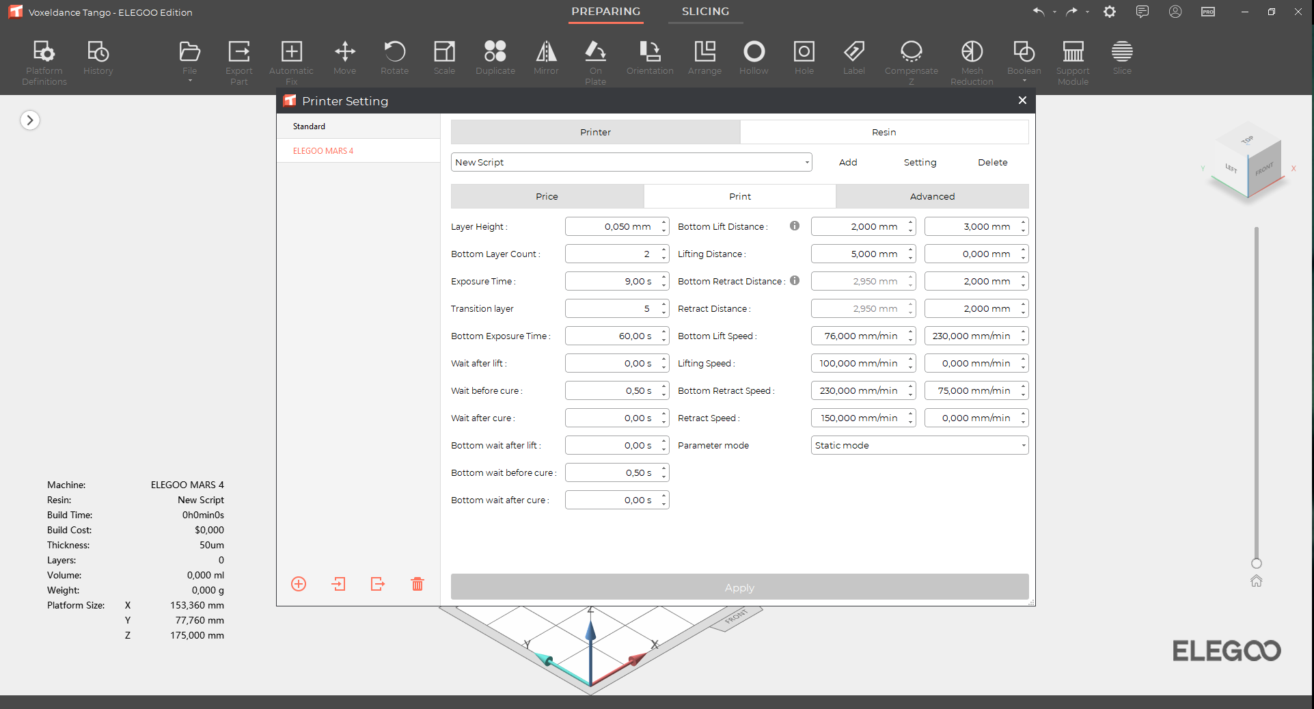Select the Scale tool
This screenshot has height=709, width=1314.
pyautogui.click(x=444, y=57)
